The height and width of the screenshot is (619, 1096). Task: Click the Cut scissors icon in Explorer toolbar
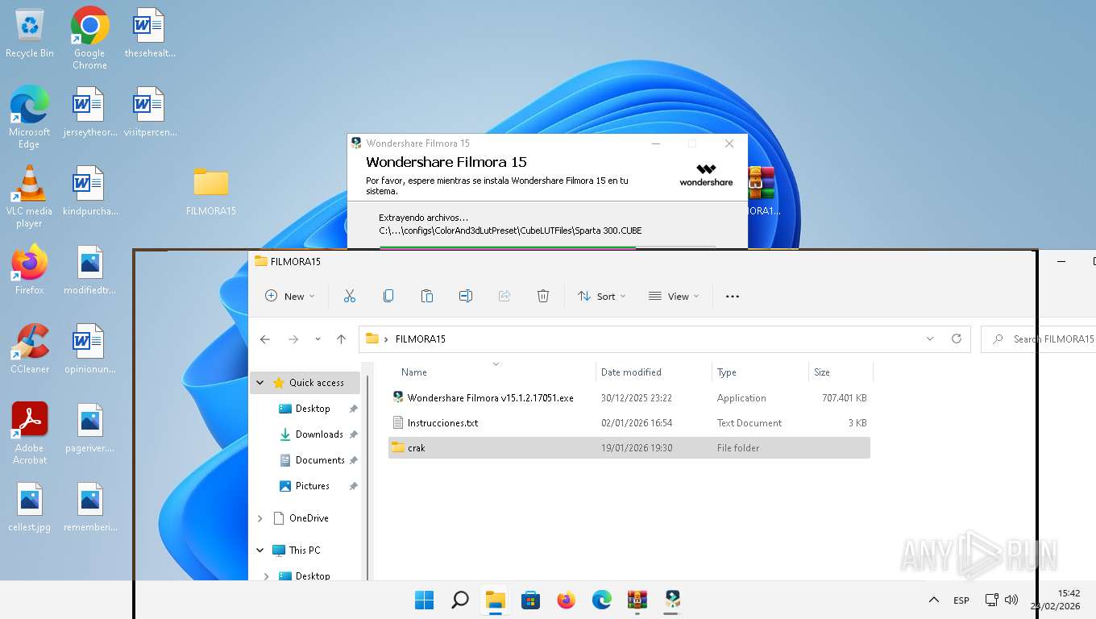point(350,296)
